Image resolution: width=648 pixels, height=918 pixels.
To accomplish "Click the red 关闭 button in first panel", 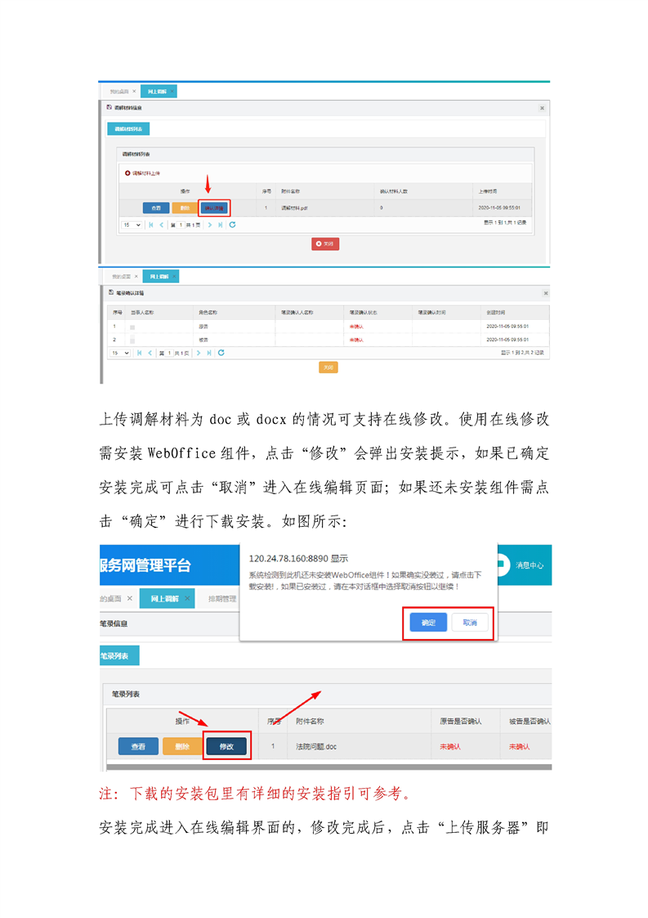I will point(325,244).
